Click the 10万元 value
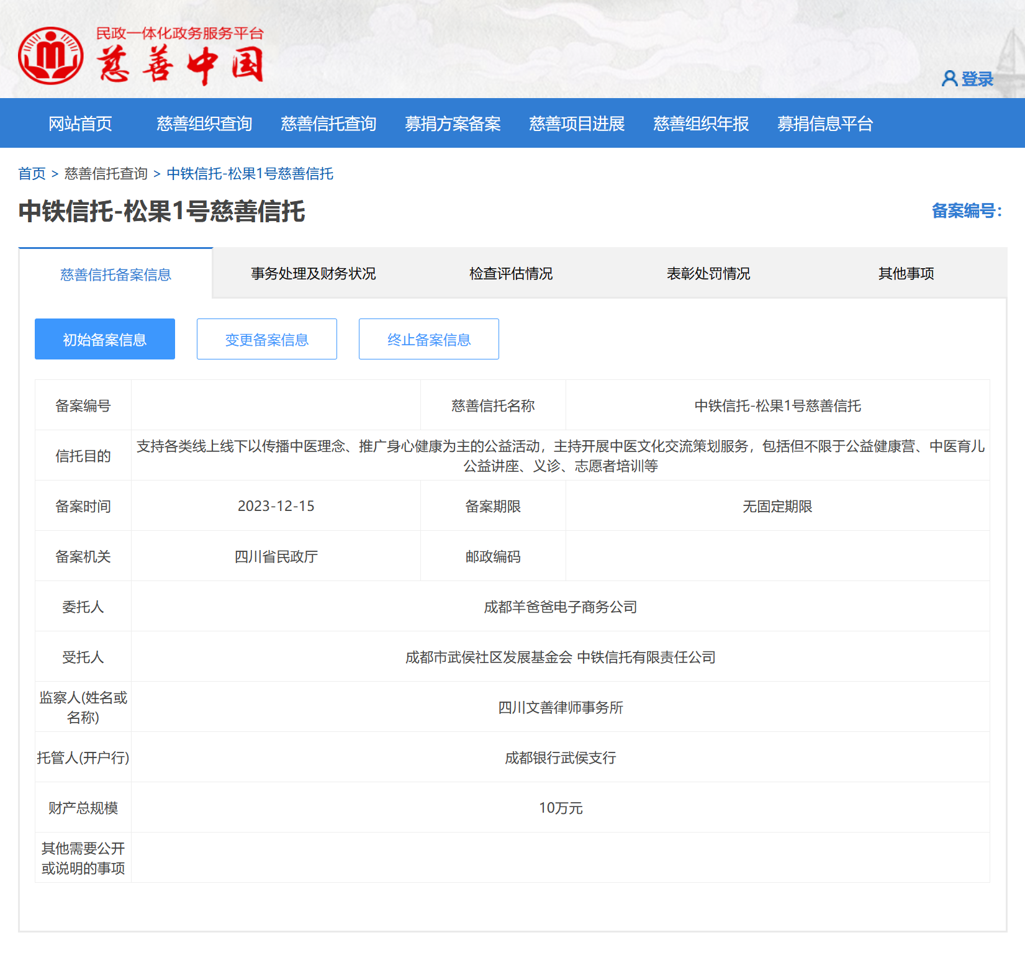Image resolution: width=1025 pixels, height=953 pixels. (x=561, y=808)
